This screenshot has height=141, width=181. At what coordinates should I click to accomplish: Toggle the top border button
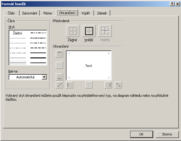[59, 54]
